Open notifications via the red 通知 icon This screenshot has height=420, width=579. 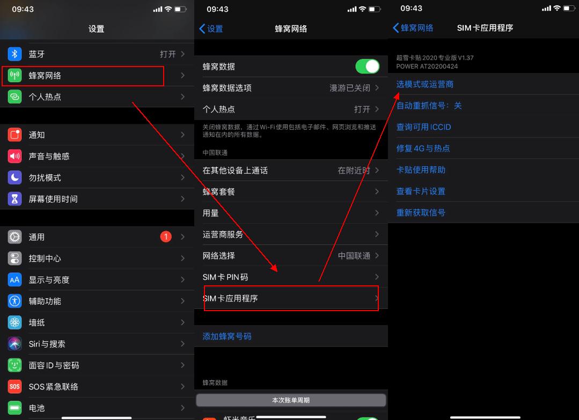pos(14,135)
